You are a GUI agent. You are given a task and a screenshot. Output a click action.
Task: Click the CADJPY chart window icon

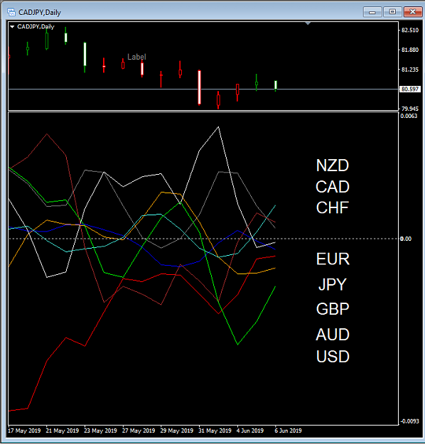point(11,12)
